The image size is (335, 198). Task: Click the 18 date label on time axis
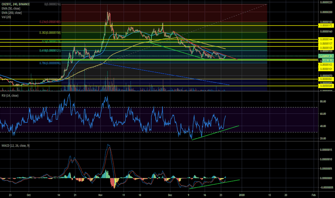pos(140,195)
